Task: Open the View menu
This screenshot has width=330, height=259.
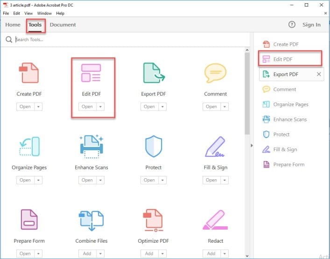Action: point(28,13)
